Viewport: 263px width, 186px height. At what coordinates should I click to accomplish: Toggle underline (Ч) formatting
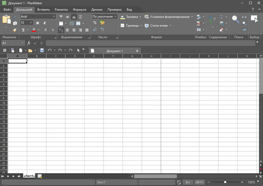(23, 30)
